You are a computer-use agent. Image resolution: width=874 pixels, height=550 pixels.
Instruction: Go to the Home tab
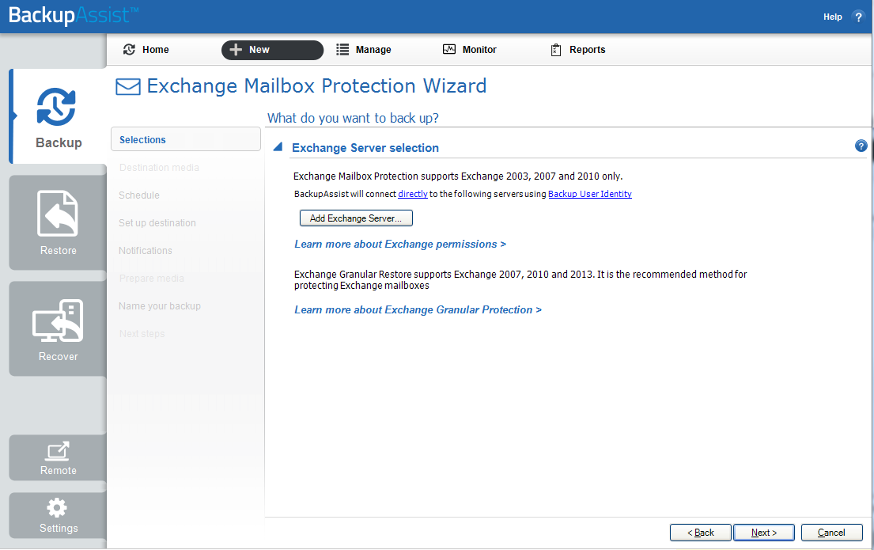tap(146, 50)
